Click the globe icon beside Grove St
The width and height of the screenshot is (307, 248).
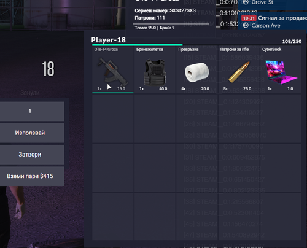tap(246, 2)
